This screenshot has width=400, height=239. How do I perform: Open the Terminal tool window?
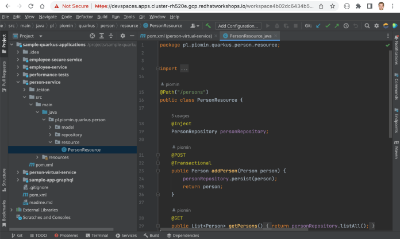[x=96, y=236]
